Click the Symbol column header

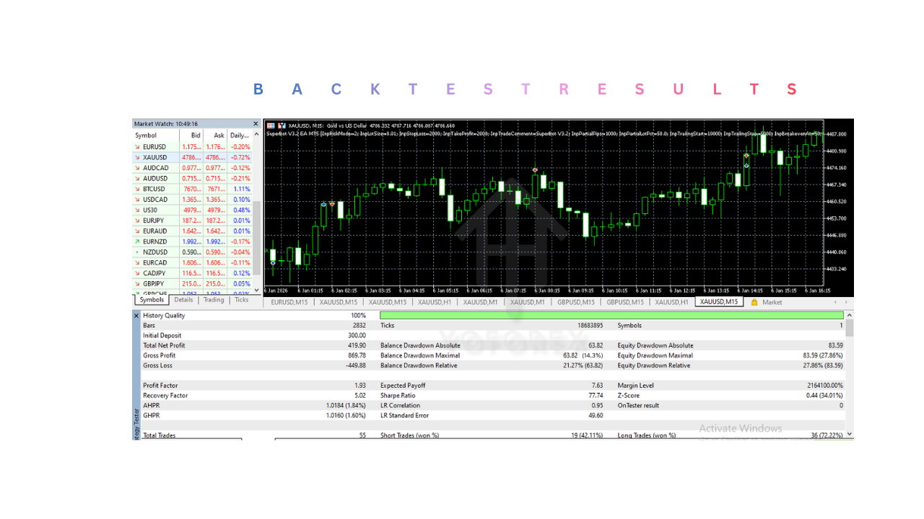(x=146, y=136)
